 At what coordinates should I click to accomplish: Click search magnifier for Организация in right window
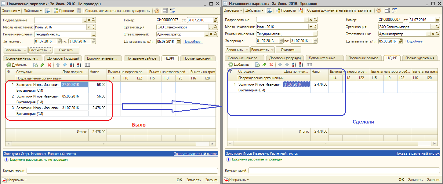click(438, 27)
